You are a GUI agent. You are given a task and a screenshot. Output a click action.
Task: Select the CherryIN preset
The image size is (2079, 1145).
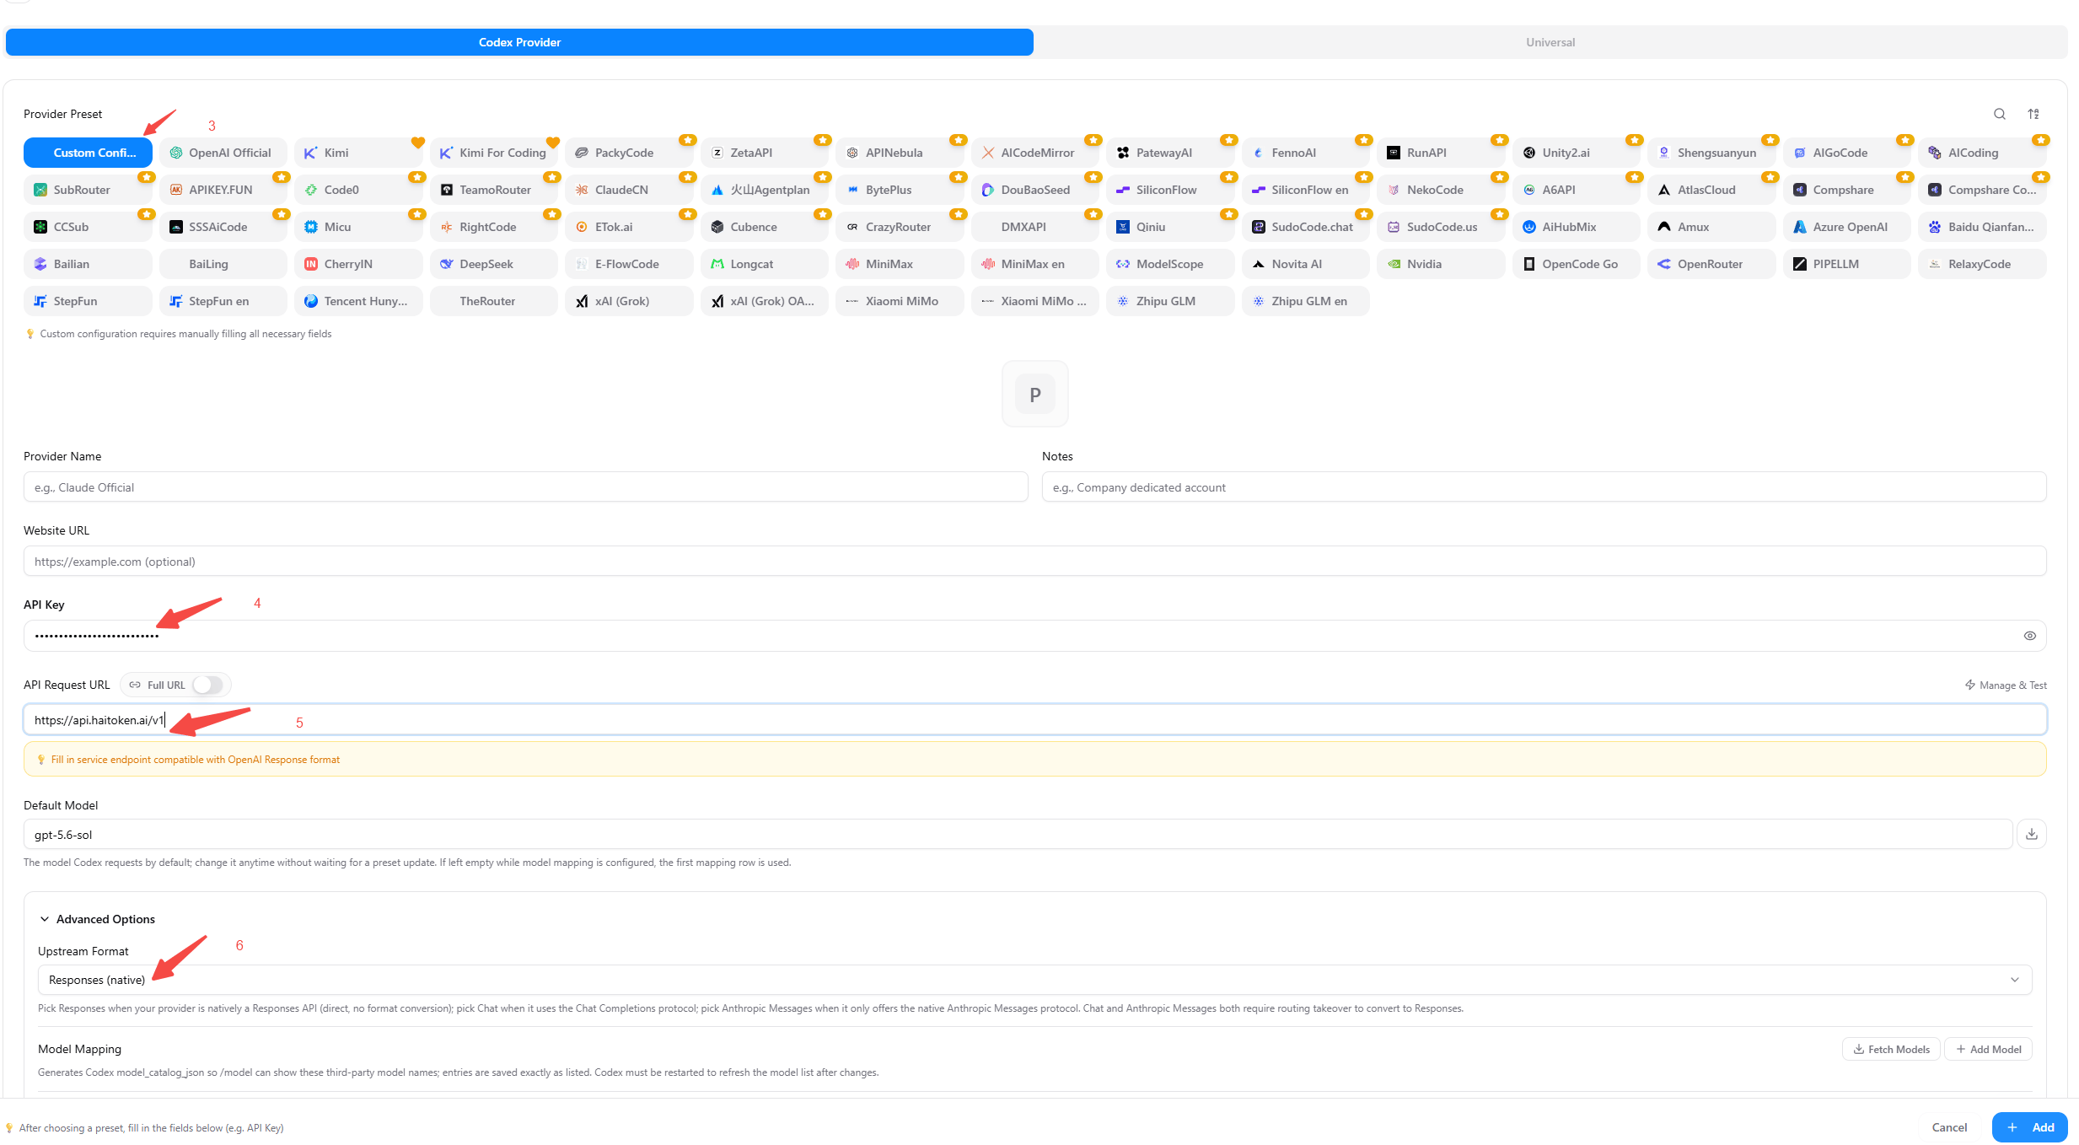358,264
